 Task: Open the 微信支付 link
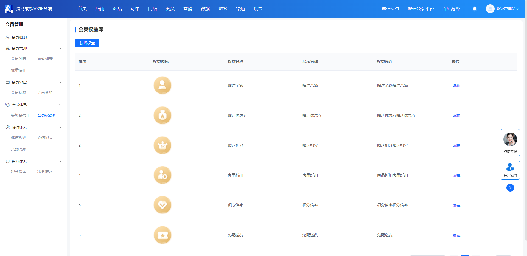[391, 9]
